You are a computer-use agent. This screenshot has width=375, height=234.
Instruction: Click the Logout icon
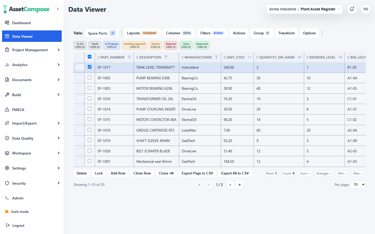[x=8, y=225]
